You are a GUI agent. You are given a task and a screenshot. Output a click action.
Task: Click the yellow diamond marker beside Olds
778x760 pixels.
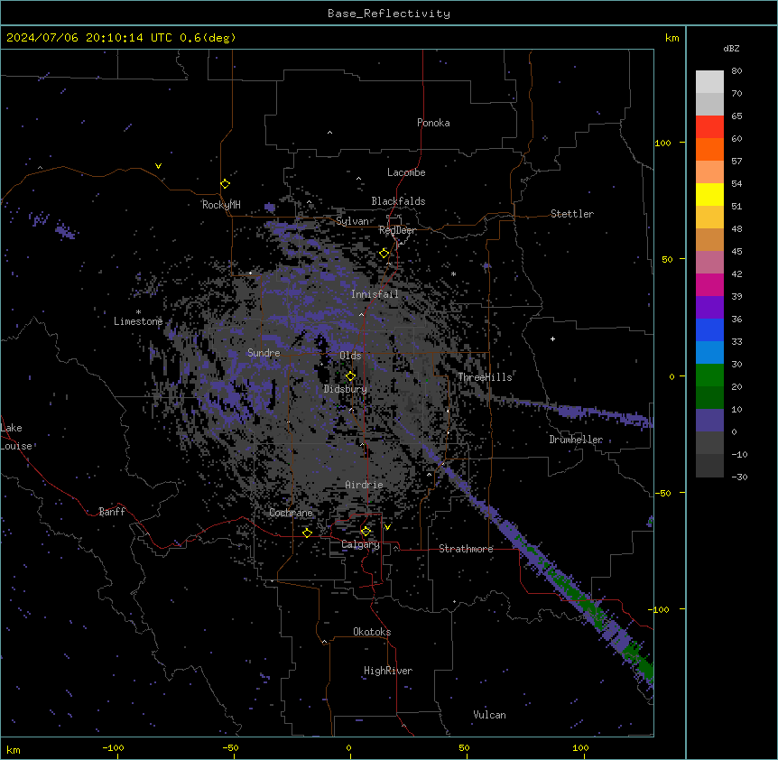coord(350,376)
